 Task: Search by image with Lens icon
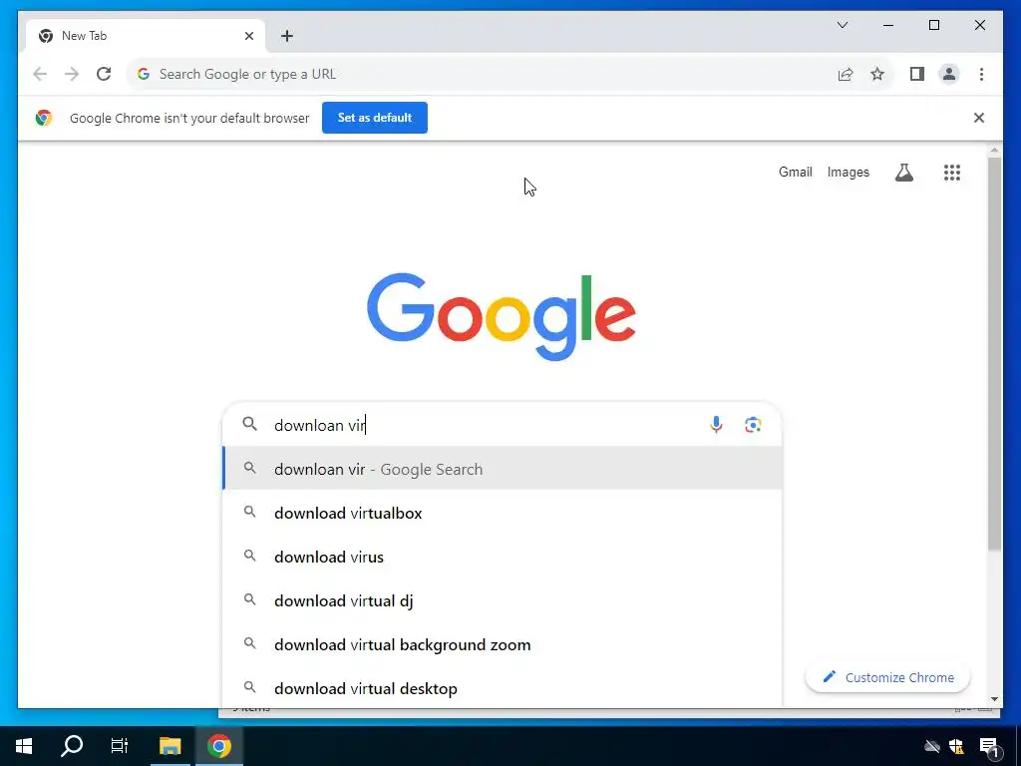(753, 425)
